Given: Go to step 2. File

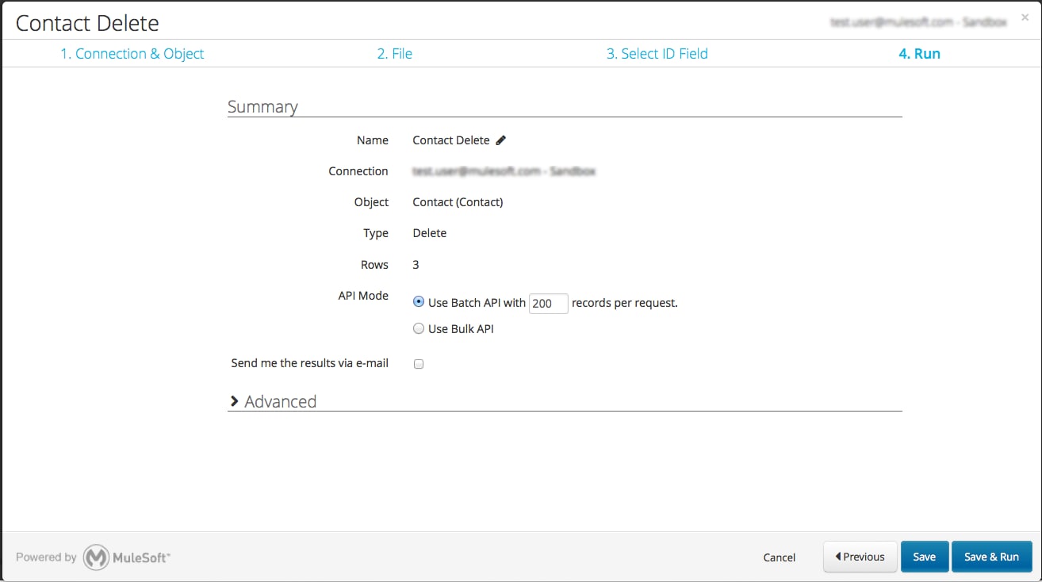Looking at the screenshot, I should click(394, 54).
